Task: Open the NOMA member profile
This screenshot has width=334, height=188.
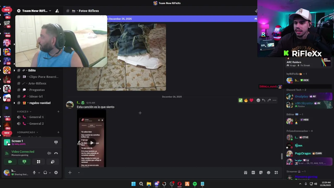Action: pos(309,145)
